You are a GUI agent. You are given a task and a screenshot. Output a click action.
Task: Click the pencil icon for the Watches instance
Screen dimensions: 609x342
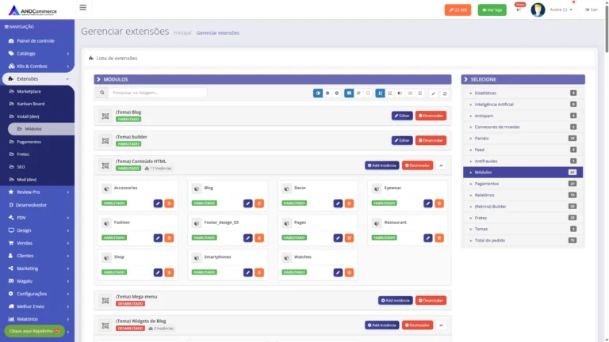(x=338, y=272)
